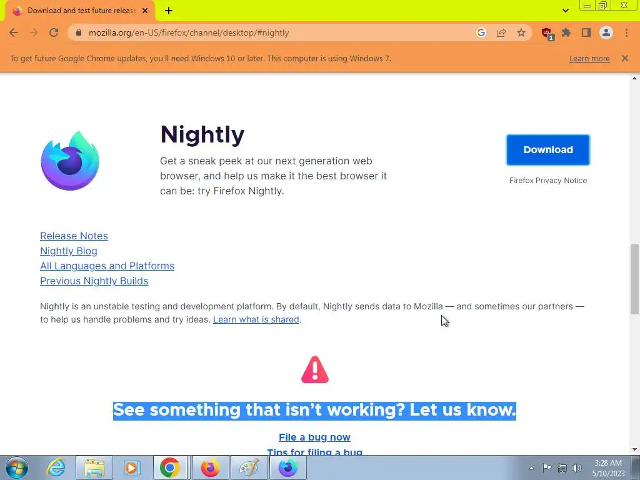The image size is (640, 480).
Task: Switch to Google Chrome taskbar button
Action: pyautogui.click(x=170, y=467)
